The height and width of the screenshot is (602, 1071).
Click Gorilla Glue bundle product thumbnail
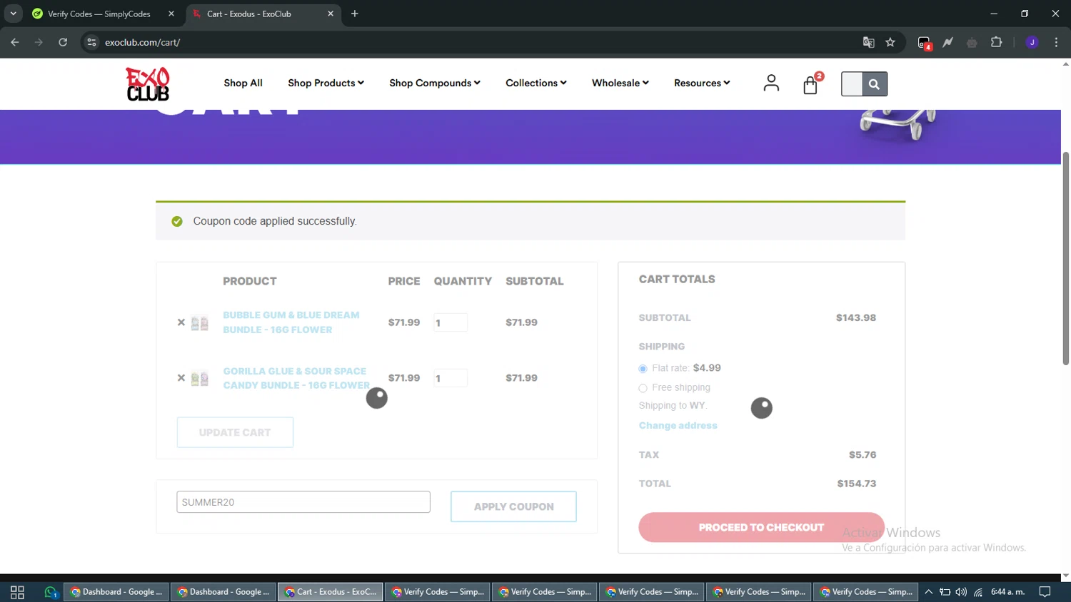[200, 379]
